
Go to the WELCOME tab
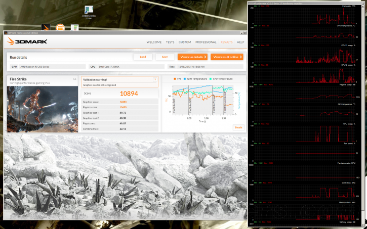(x=154, y=42)
